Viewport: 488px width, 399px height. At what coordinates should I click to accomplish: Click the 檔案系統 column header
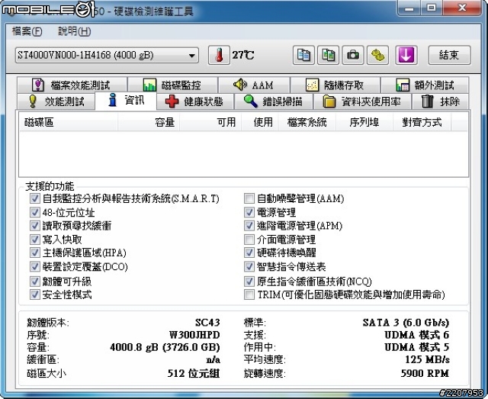pyautogui.click(x=307, y=122)
